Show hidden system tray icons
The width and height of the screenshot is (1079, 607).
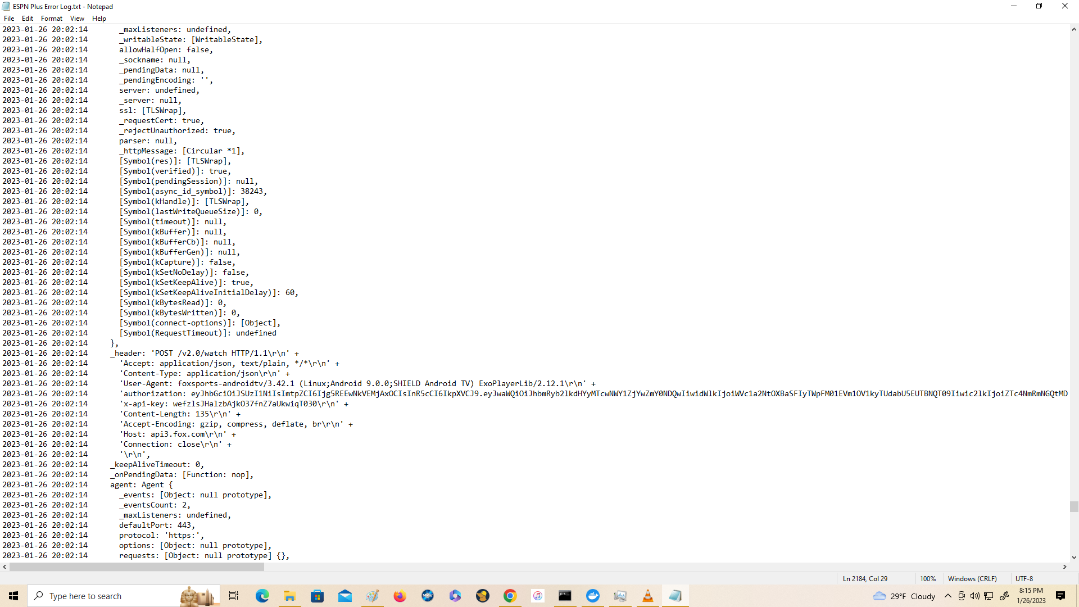tap(947, 596)
